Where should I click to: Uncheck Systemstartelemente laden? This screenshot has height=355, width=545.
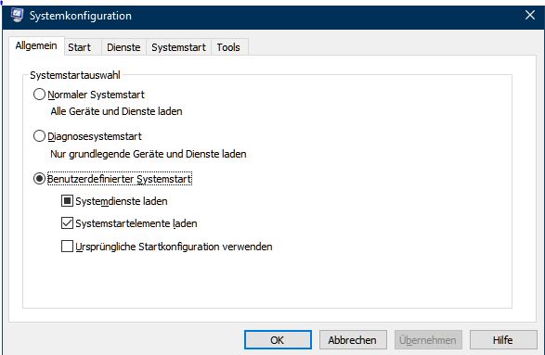(67, 223)
